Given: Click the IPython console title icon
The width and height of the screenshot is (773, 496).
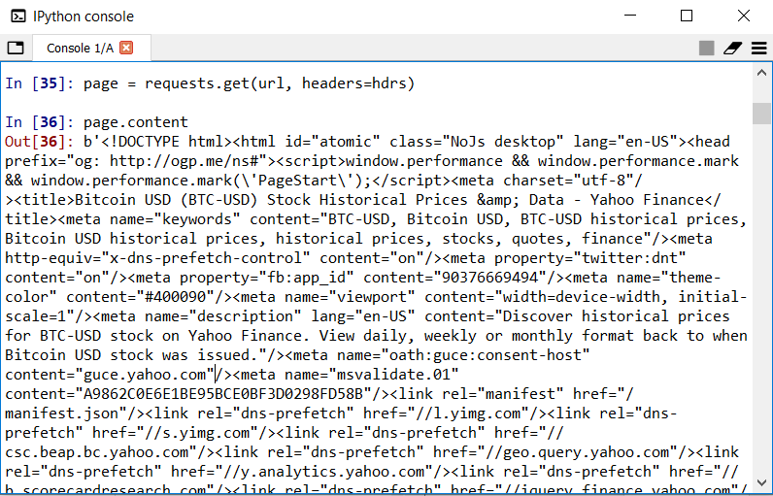Looking at the screenshot, I should (18, 17).
